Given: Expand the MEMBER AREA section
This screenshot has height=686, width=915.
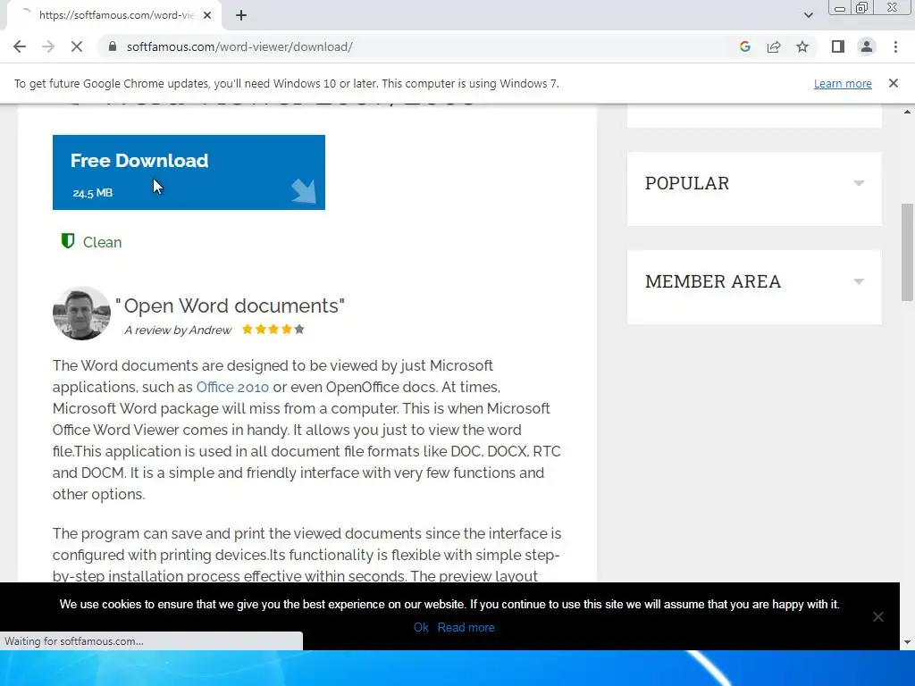Looking at the screenshot, I should point(754,281).
